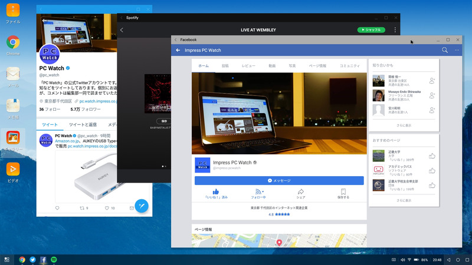Click the PC Watch avatar on Twitter profile

click(x=50, y=54)
